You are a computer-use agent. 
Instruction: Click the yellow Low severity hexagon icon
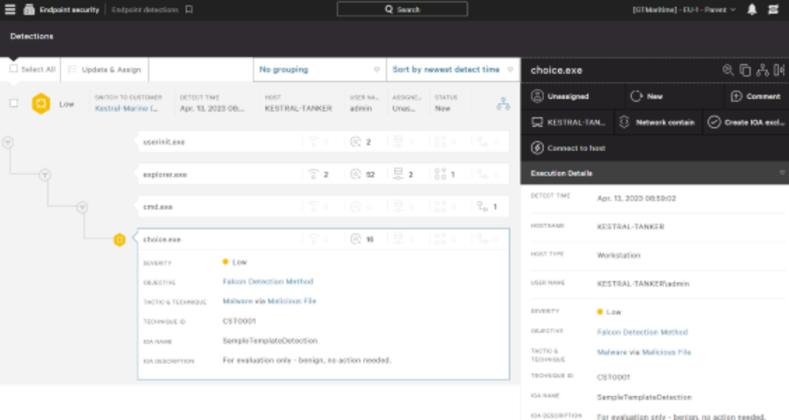(41, 104)
